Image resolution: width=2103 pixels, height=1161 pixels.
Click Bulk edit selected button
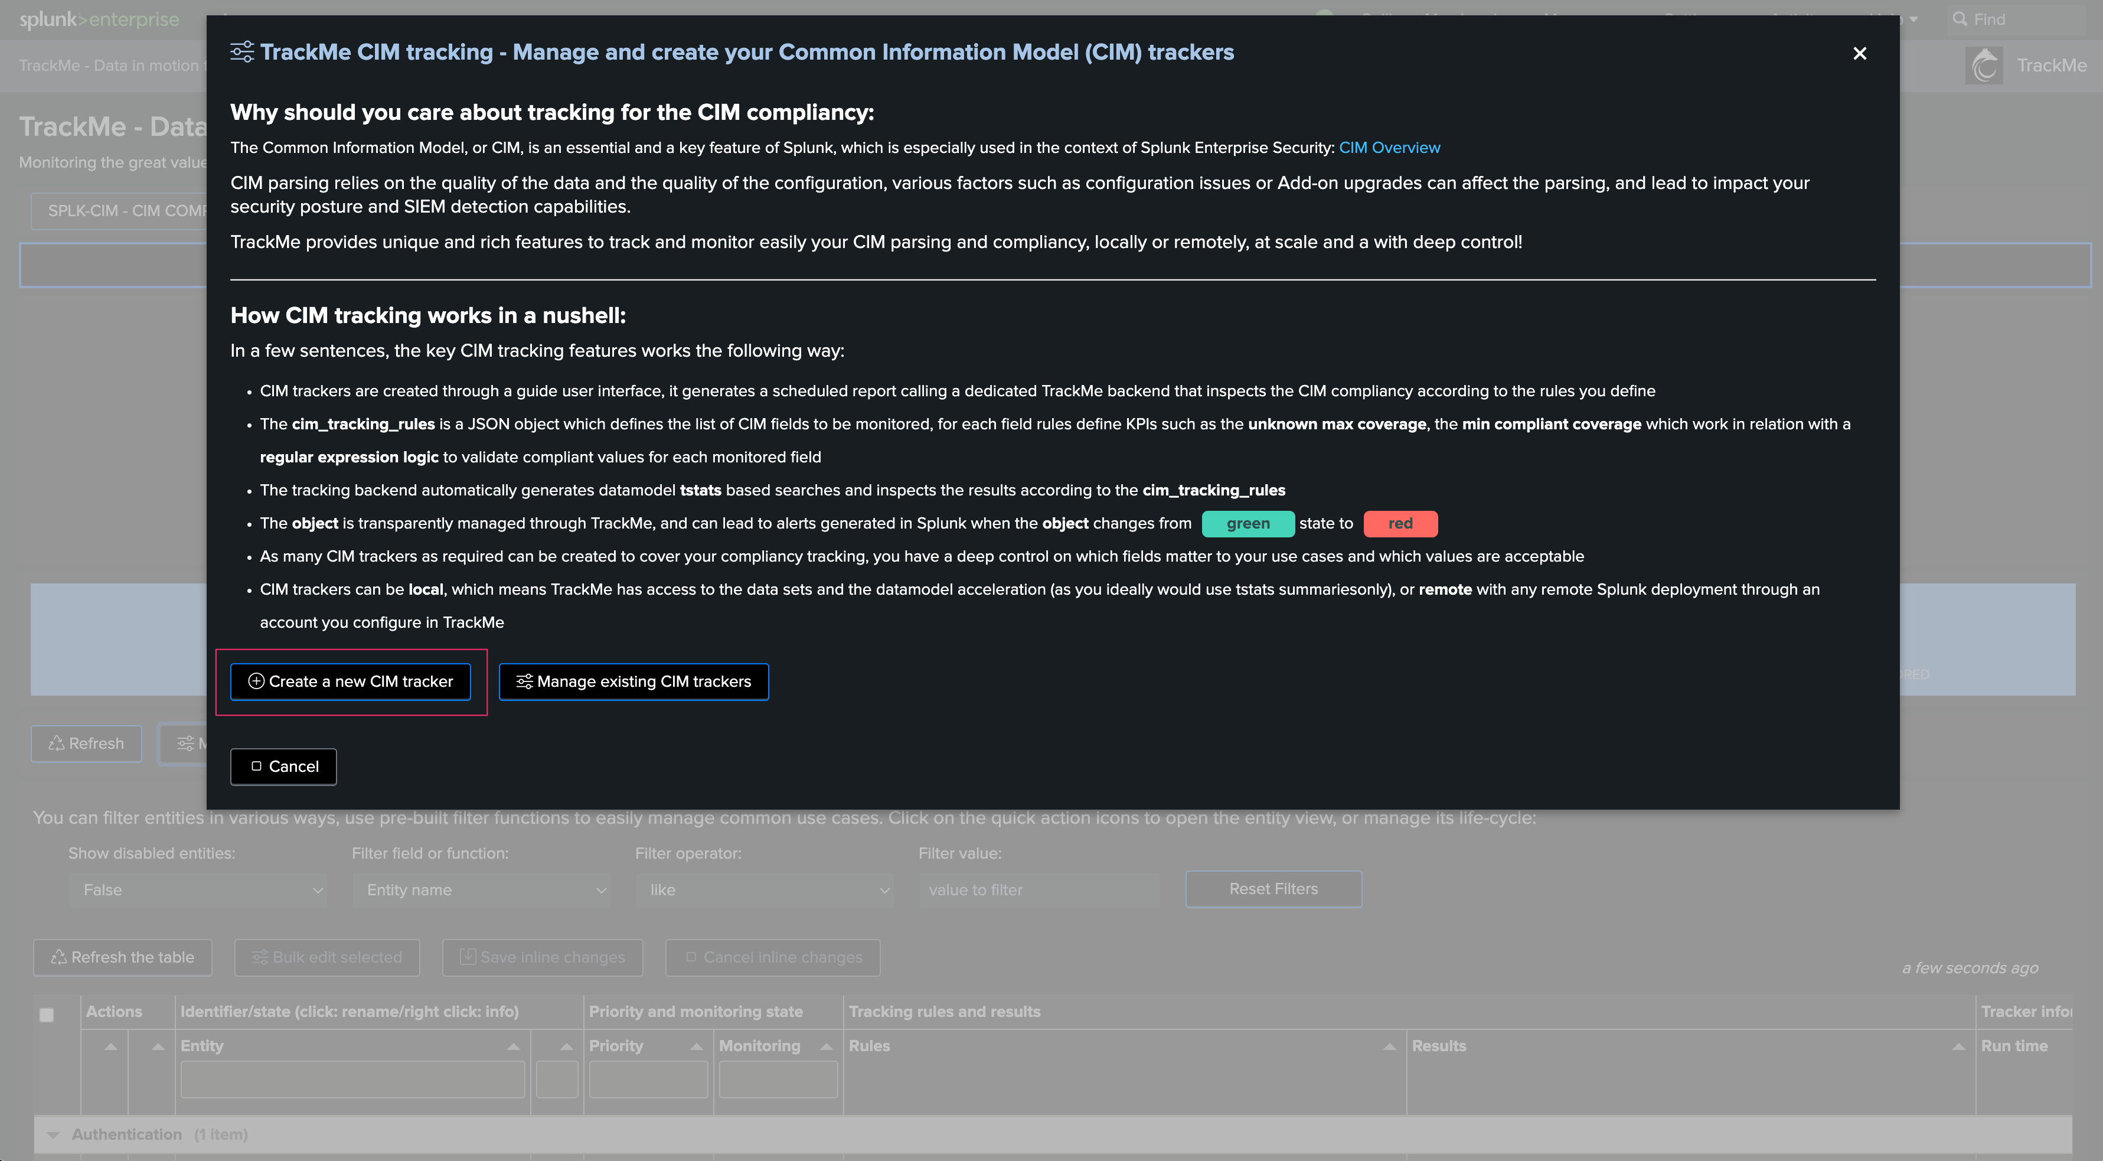[326, 957]
